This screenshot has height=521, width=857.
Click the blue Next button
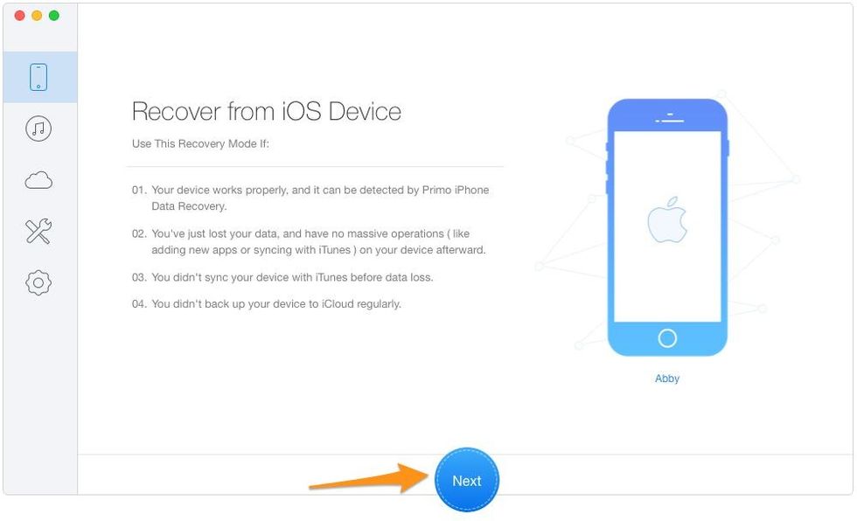[467, 480]
